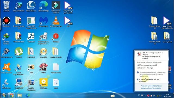Open the volume speaker tray icon

coord(160,96)
